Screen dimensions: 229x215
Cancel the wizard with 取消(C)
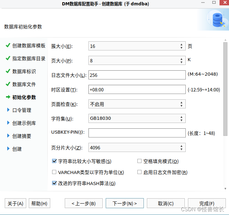[166, 203]
